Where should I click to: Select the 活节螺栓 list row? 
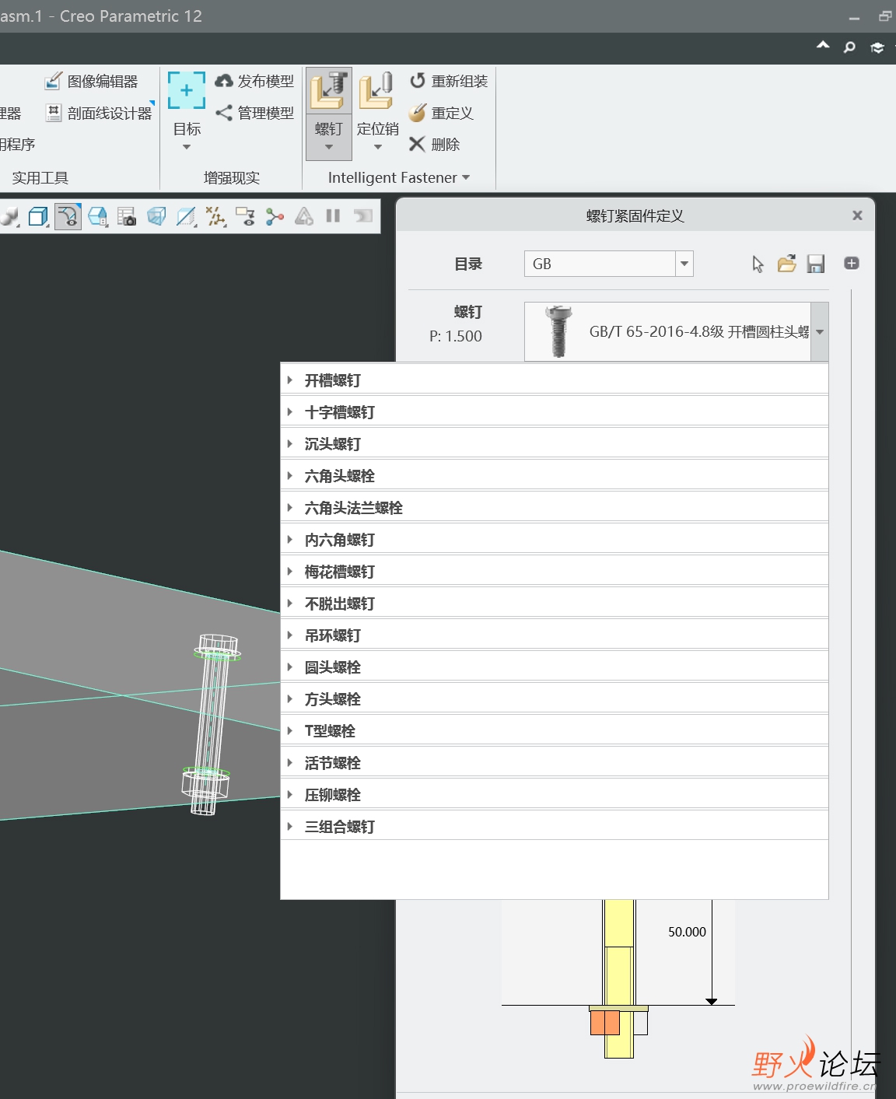[554, 763]
